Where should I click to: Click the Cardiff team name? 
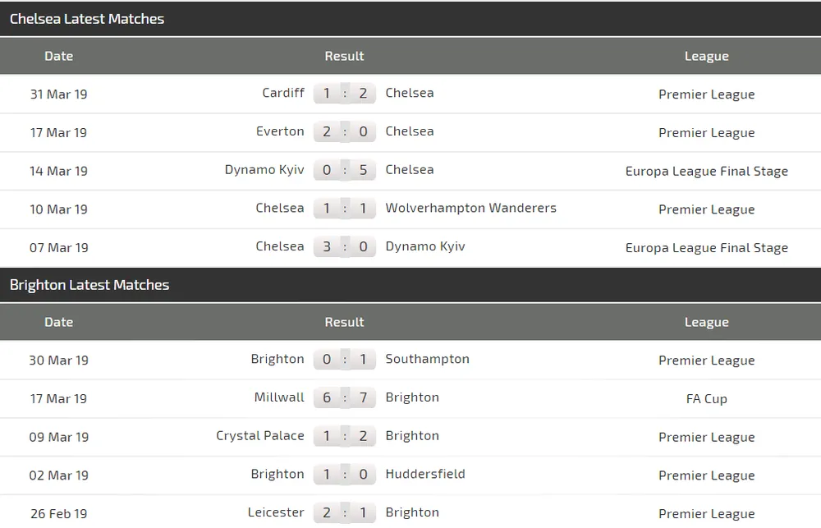pos(283,93)
